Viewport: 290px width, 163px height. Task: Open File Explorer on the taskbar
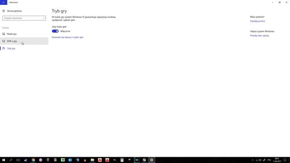coord(92,160)
